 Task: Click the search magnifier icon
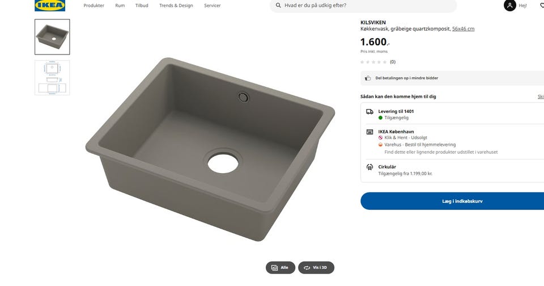(x=278, y=6)
